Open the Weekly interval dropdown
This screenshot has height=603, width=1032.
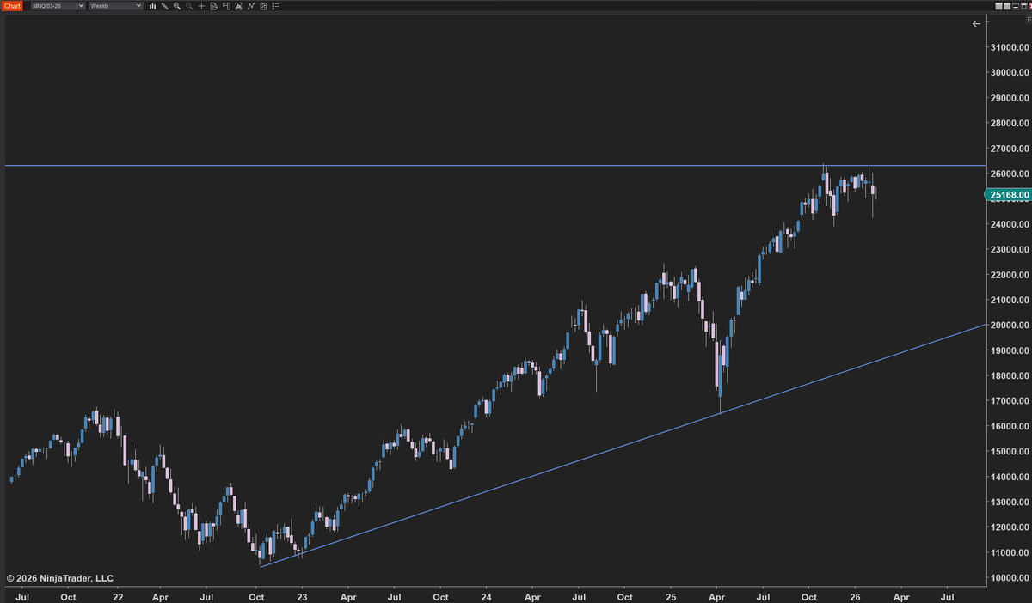[x=115, y=6]
